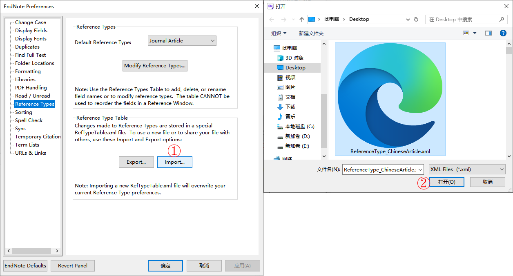Refresh the Desktop folder view
Image resolution: width=513 pixels, height=276 pixels.
pyautogui.click(x=416, y=20)
